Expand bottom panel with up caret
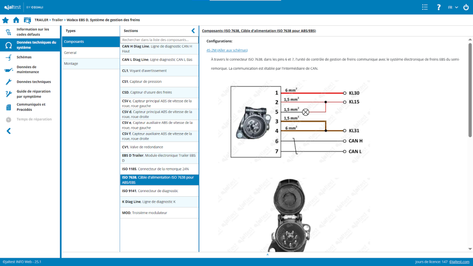The image size is (473, 266). pos(267,254)
